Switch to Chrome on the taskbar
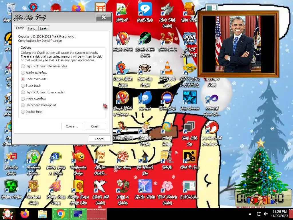 pos(60,214)
